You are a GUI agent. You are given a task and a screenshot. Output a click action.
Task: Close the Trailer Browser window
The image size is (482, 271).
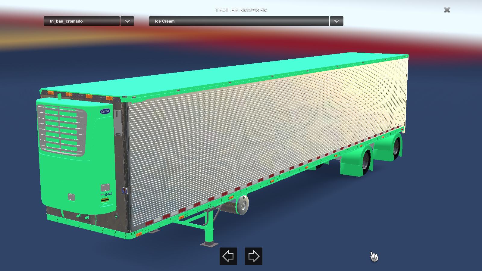[x=447, y=10]
